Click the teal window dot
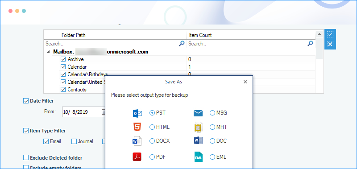357x169 pixels. point(24,11)
